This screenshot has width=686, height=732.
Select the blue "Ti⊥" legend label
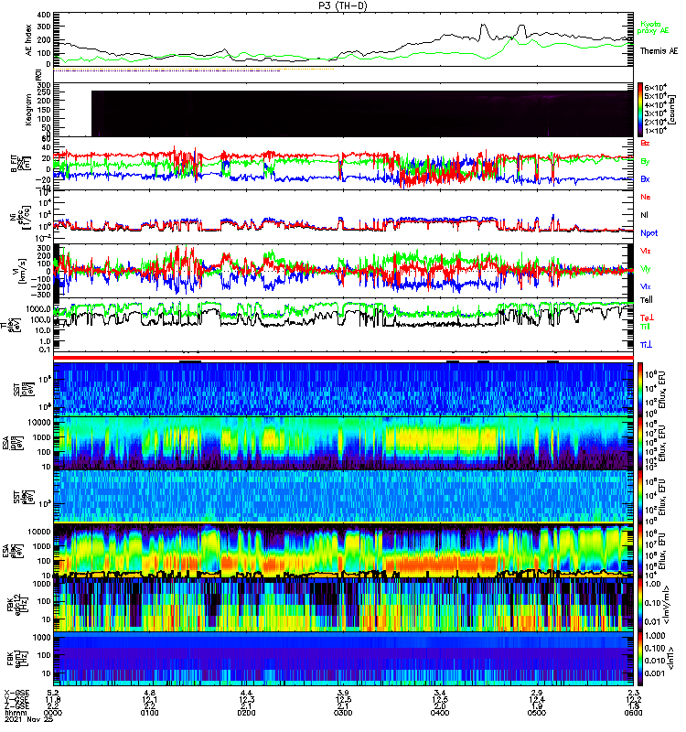[646, 345]
